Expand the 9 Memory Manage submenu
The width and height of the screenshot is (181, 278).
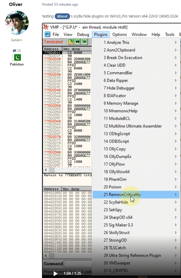(136, 103)
